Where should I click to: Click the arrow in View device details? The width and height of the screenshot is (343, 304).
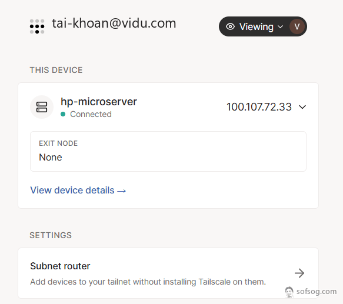click(x=122, y=191)
